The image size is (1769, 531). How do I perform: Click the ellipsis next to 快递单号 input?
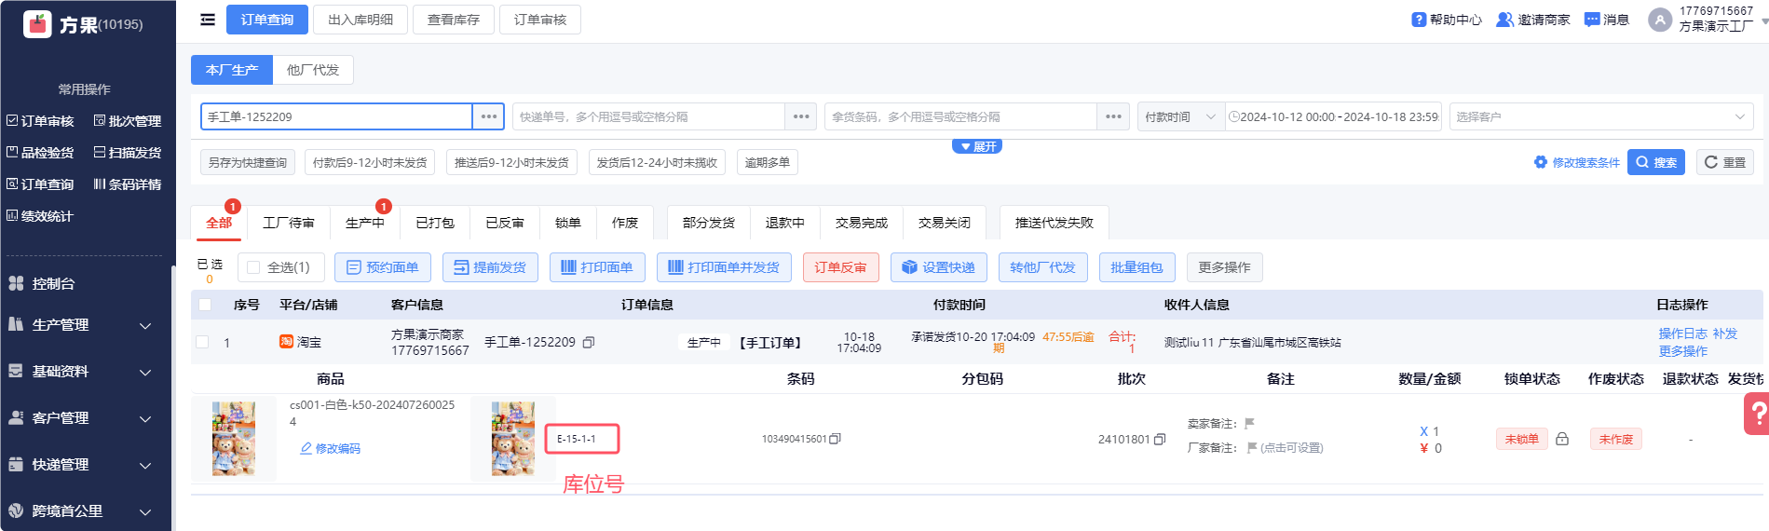click(x=801, y=116)
